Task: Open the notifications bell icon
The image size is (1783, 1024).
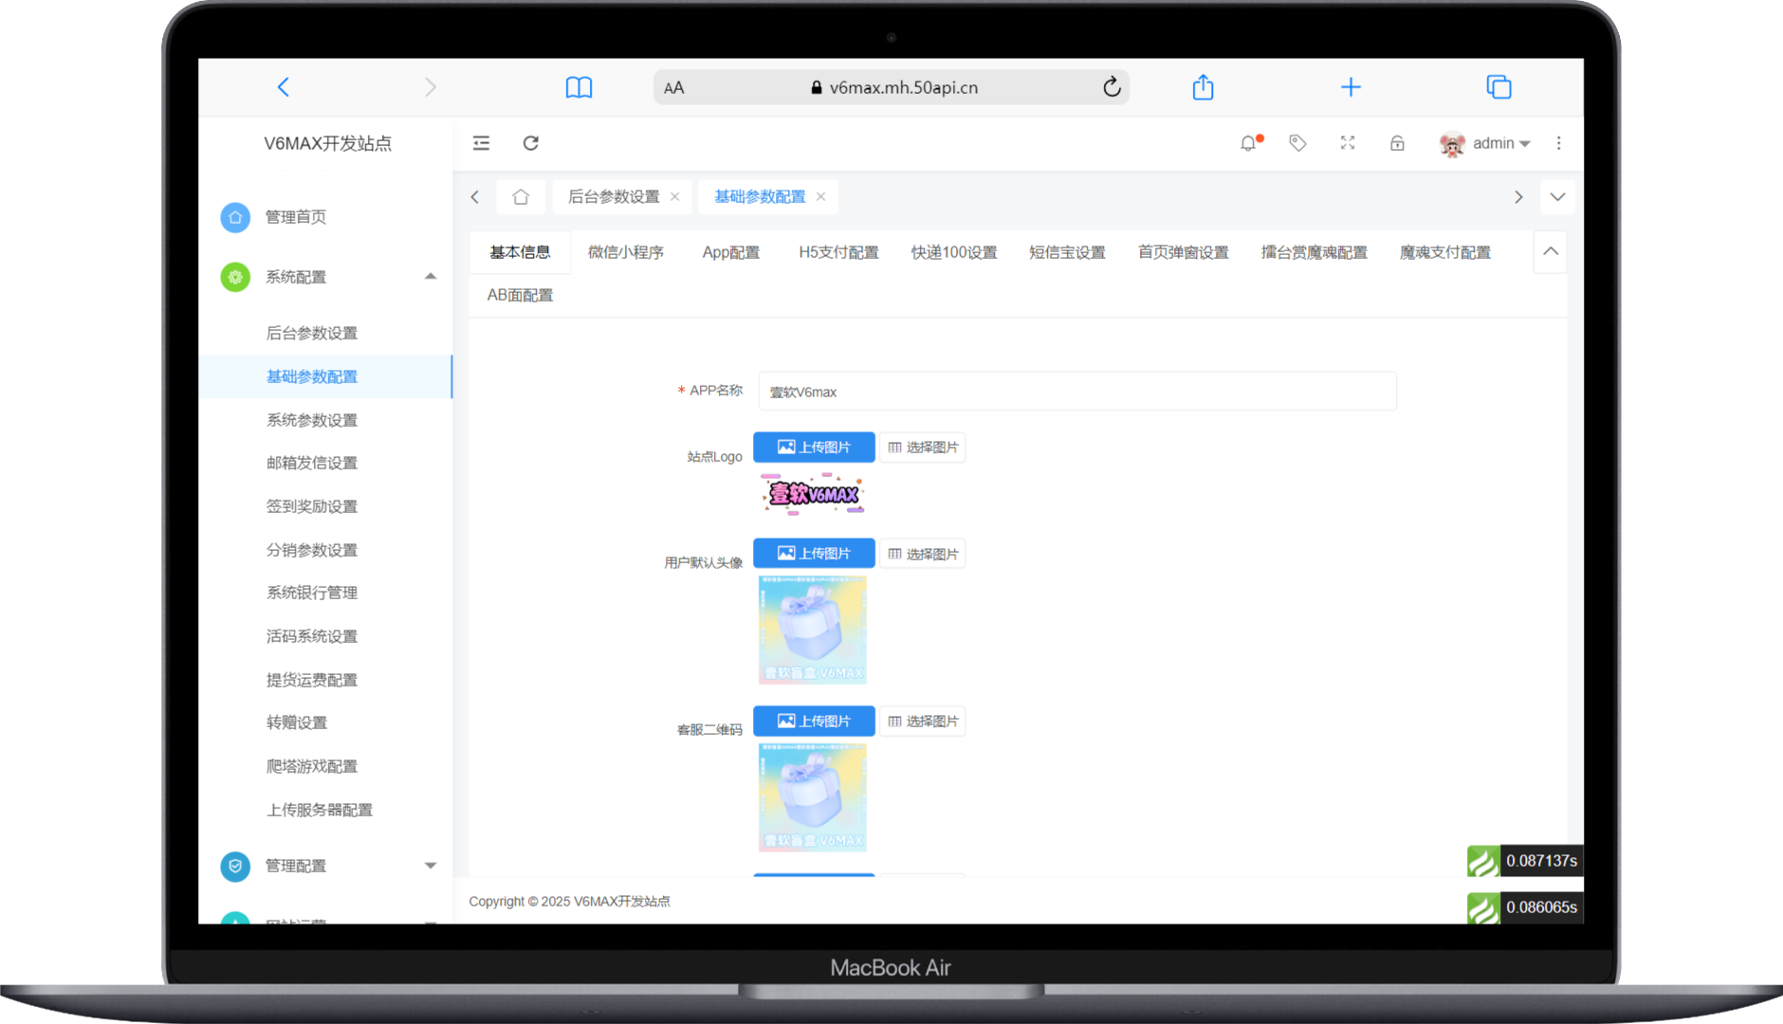Action: (1247, 143)
